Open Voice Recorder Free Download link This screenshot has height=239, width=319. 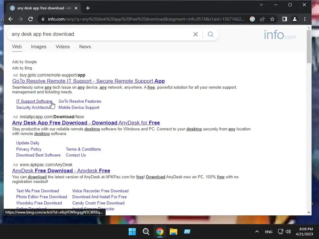point(100,191)
